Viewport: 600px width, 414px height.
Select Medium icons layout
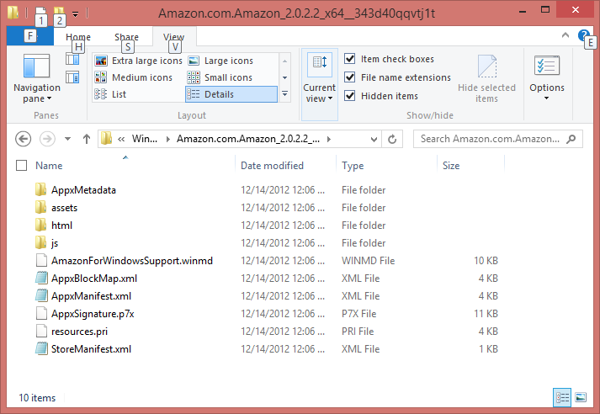coord(134,77)
